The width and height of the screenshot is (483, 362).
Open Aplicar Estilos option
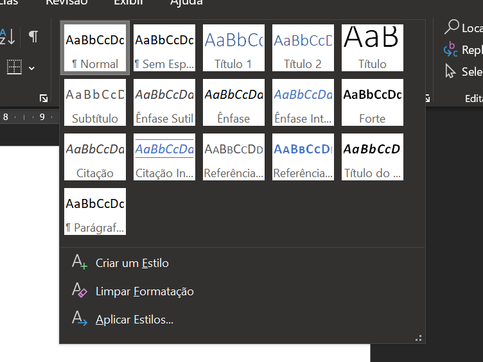tap(134, 320)
